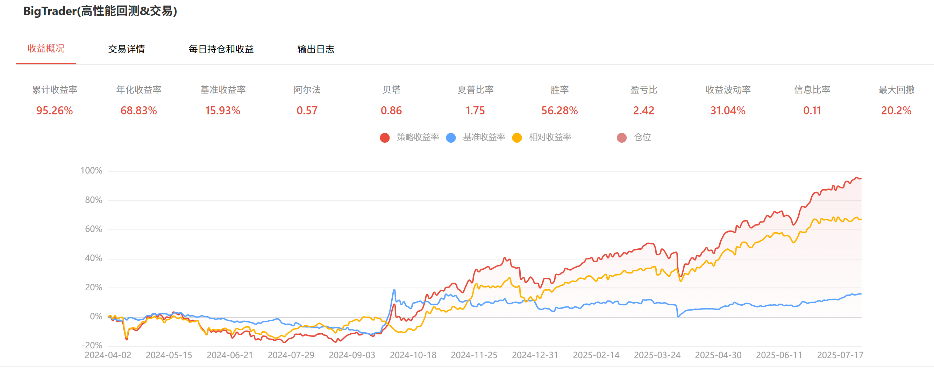The image size is (934, 369).
Task: Select the 夏普比率 value 1.75
Action: [475, 111]
